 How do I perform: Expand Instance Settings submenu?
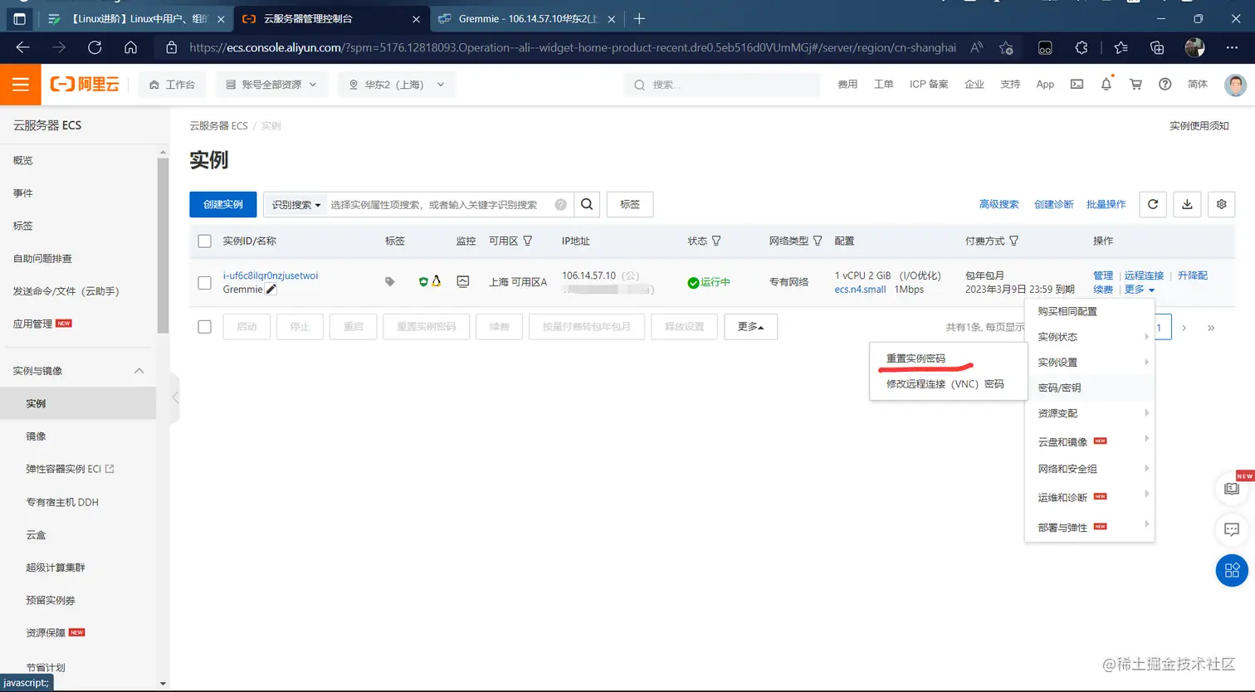pos(1090,363)
